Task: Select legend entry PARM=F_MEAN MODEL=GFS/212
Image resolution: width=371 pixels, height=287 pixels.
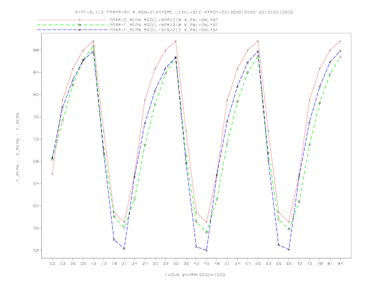Action: click(163, 30)
